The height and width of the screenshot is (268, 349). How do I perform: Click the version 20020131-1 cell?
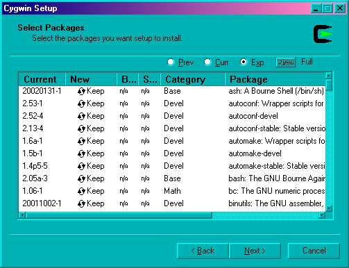point(42,91)
